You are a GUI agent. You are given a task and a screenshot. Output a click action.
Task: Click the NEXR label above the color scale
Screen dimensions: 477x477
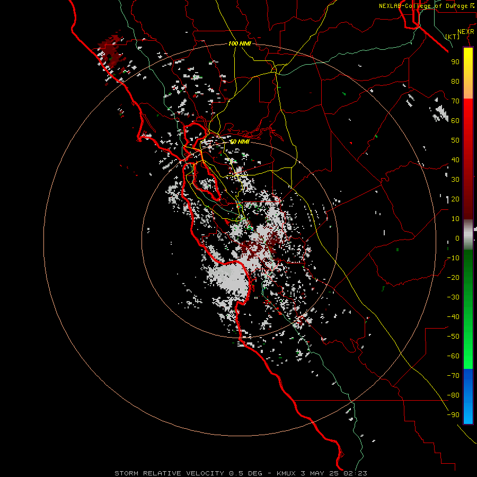(465, 32)
